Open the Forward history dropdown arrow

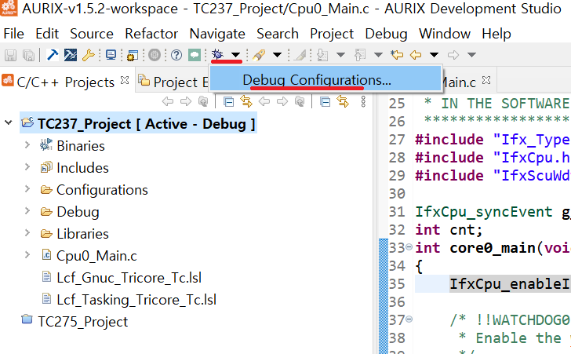(471, 55)
